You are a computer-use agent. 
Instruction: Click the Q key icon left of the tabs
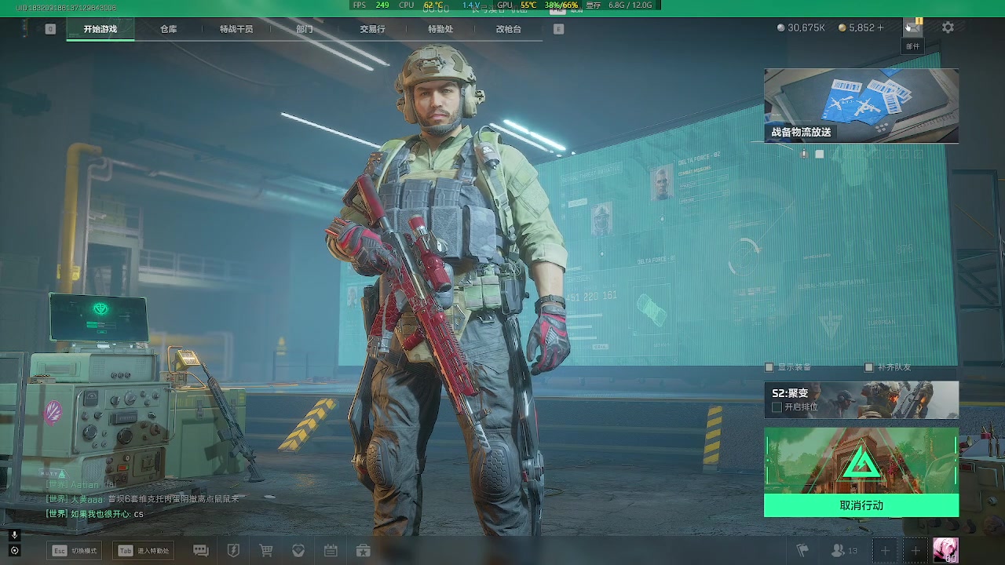pos(50,29)
